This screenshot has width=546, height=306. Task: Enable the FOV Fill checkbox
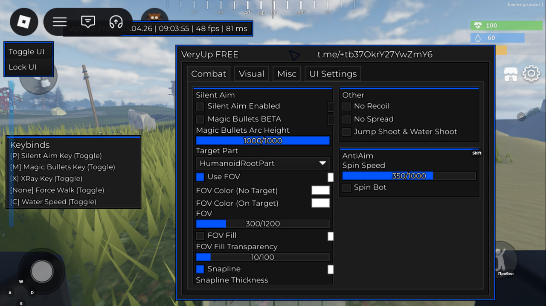(x=200, y=236)
